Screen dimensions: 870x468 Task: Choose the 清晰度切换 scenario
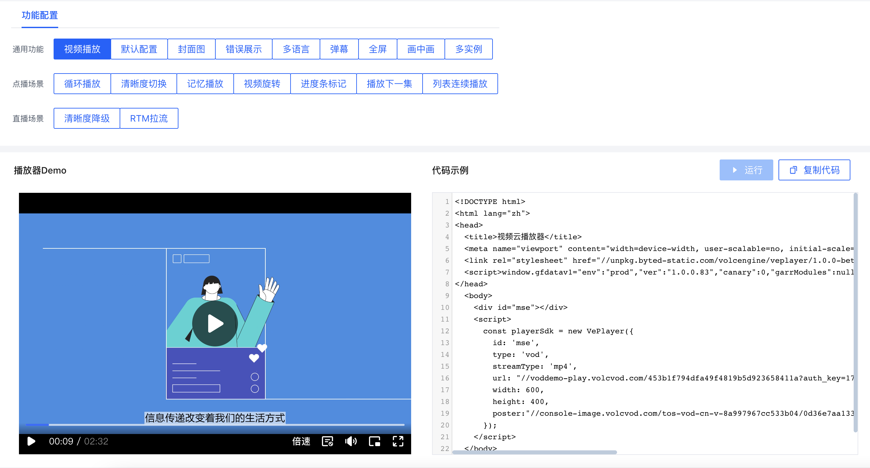click(x=143, y=84)
